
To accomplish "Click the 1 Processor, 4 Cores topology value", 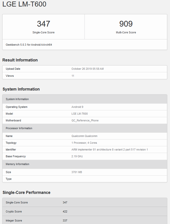I will point(84,143).
